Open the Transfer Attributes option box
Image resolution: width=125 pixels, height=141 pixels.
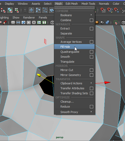coord(91,89)
